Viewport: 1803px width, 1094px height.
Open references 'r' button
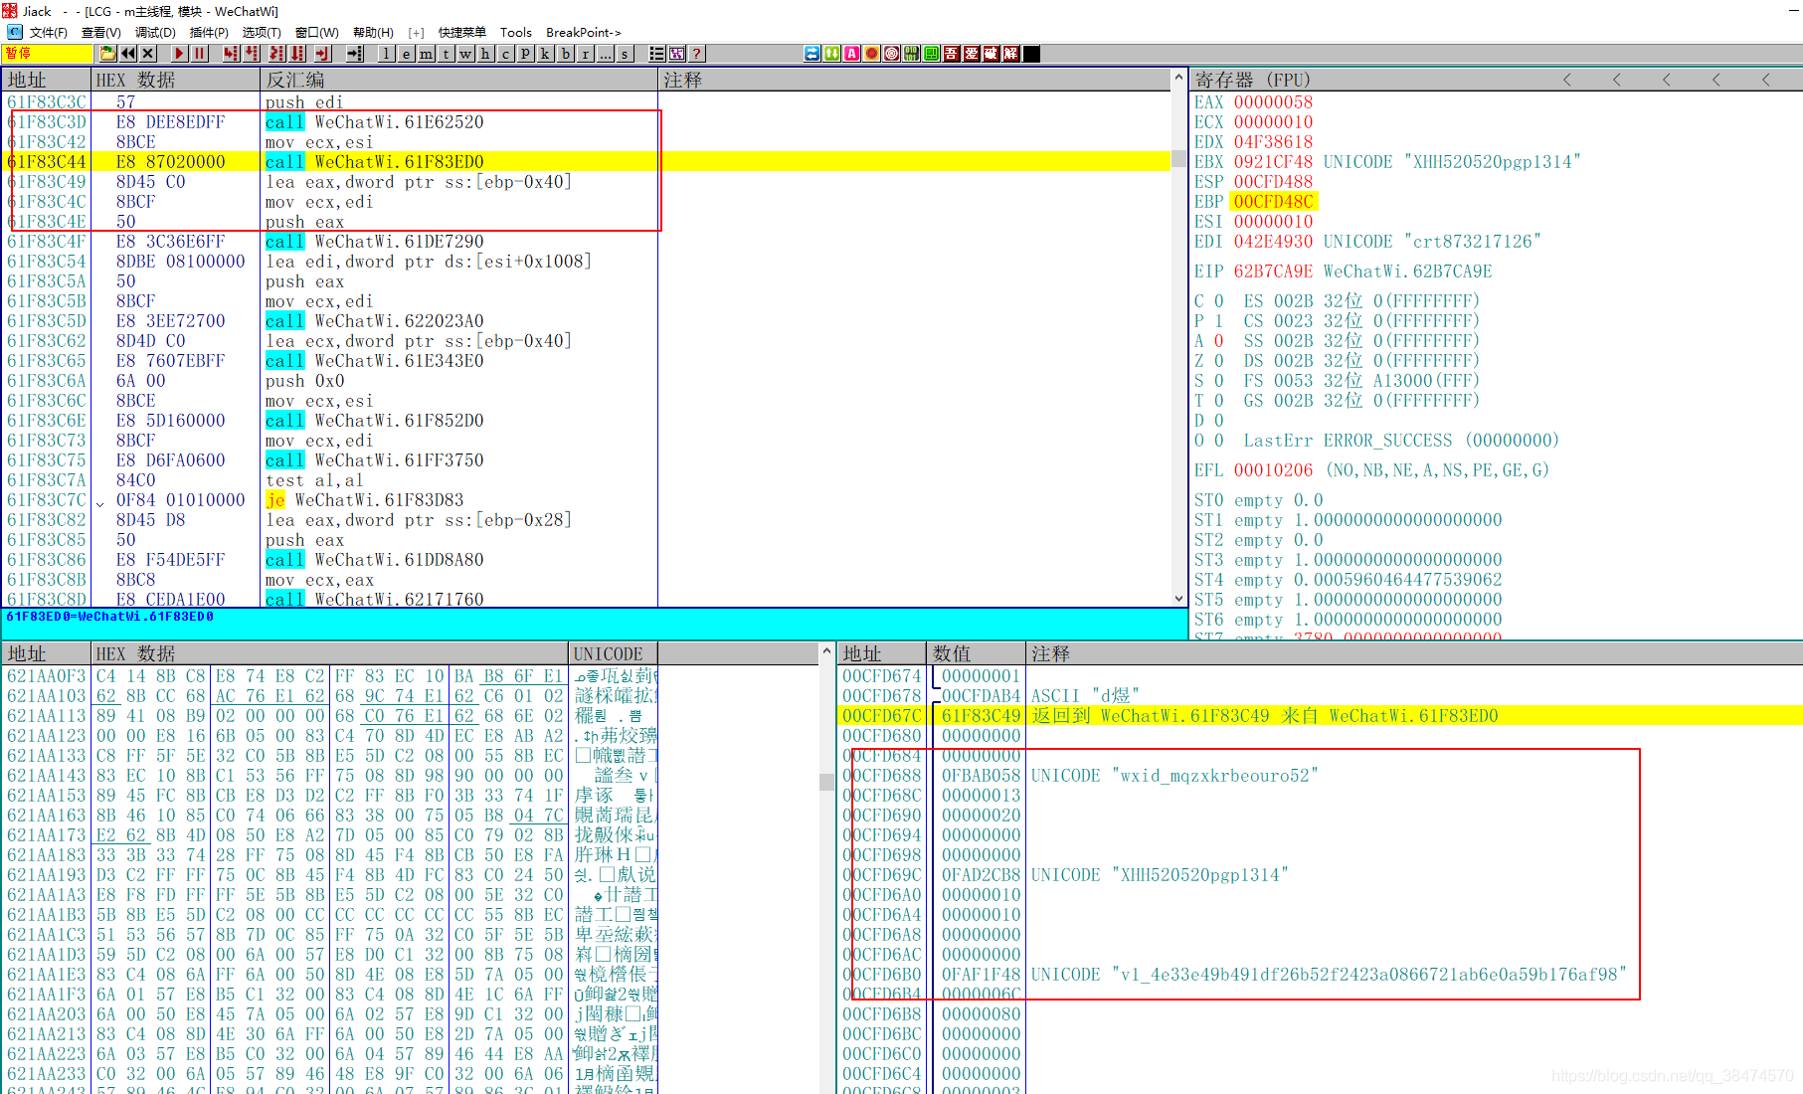click(x=585, y=54)
